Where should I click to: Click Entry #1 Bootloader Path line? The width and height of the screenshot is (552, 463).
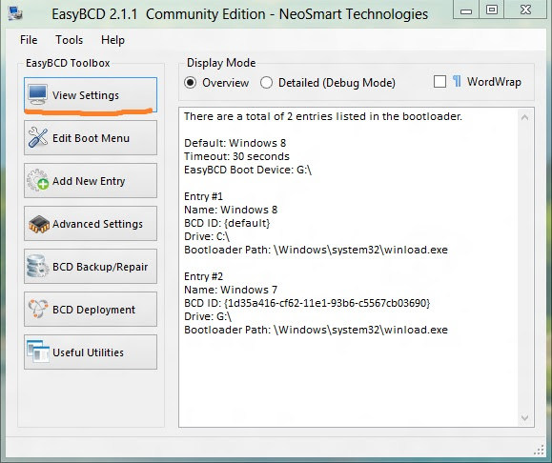coord(316,250)
